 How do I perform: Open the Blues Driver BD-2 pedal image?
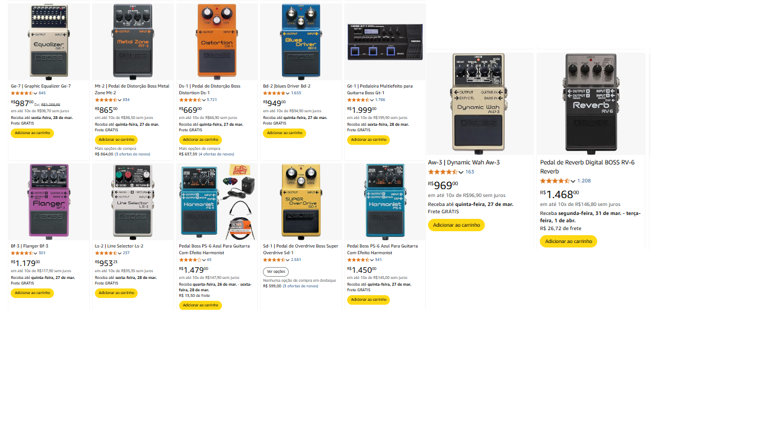coord(301,40)
